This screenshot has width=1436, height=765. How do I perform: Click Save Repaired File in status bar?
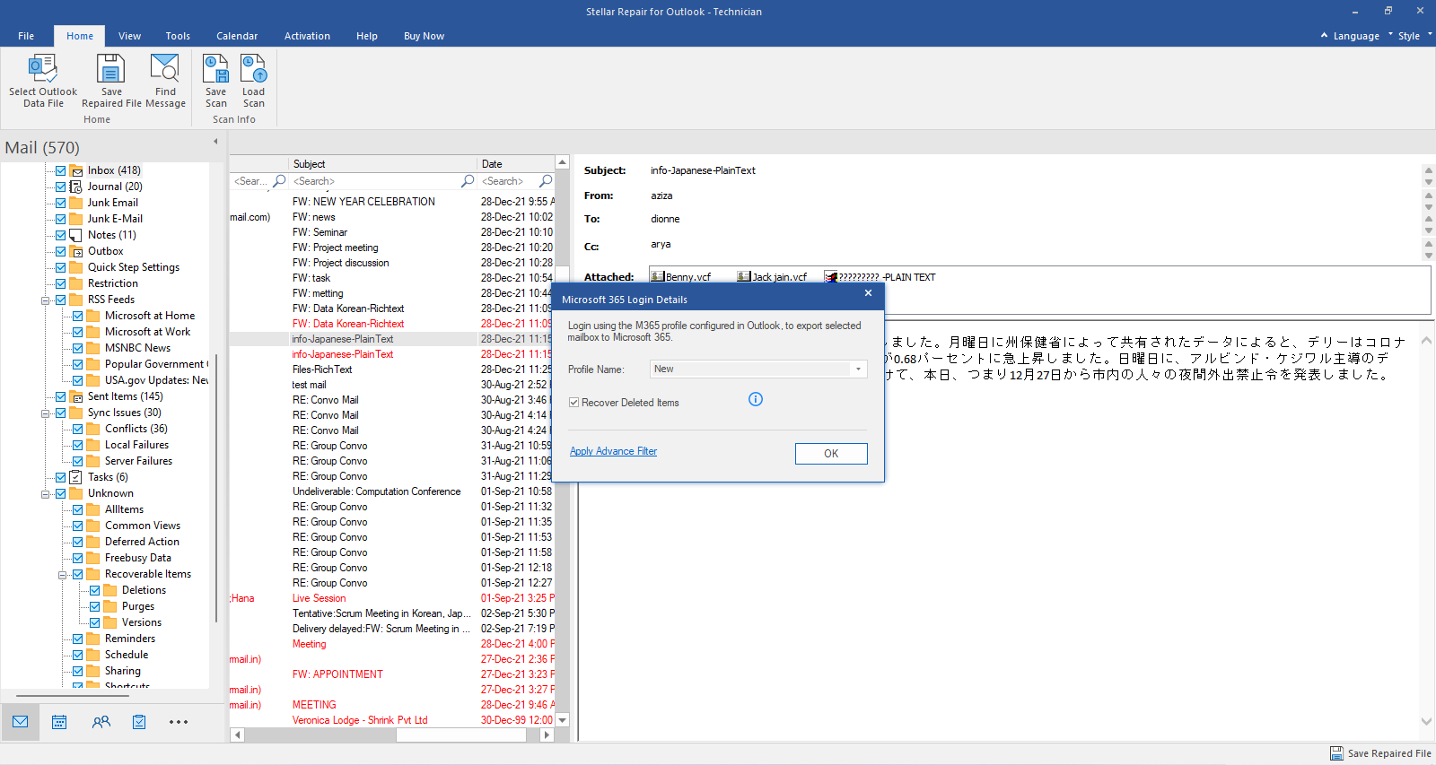click(x=1380, y=753)
